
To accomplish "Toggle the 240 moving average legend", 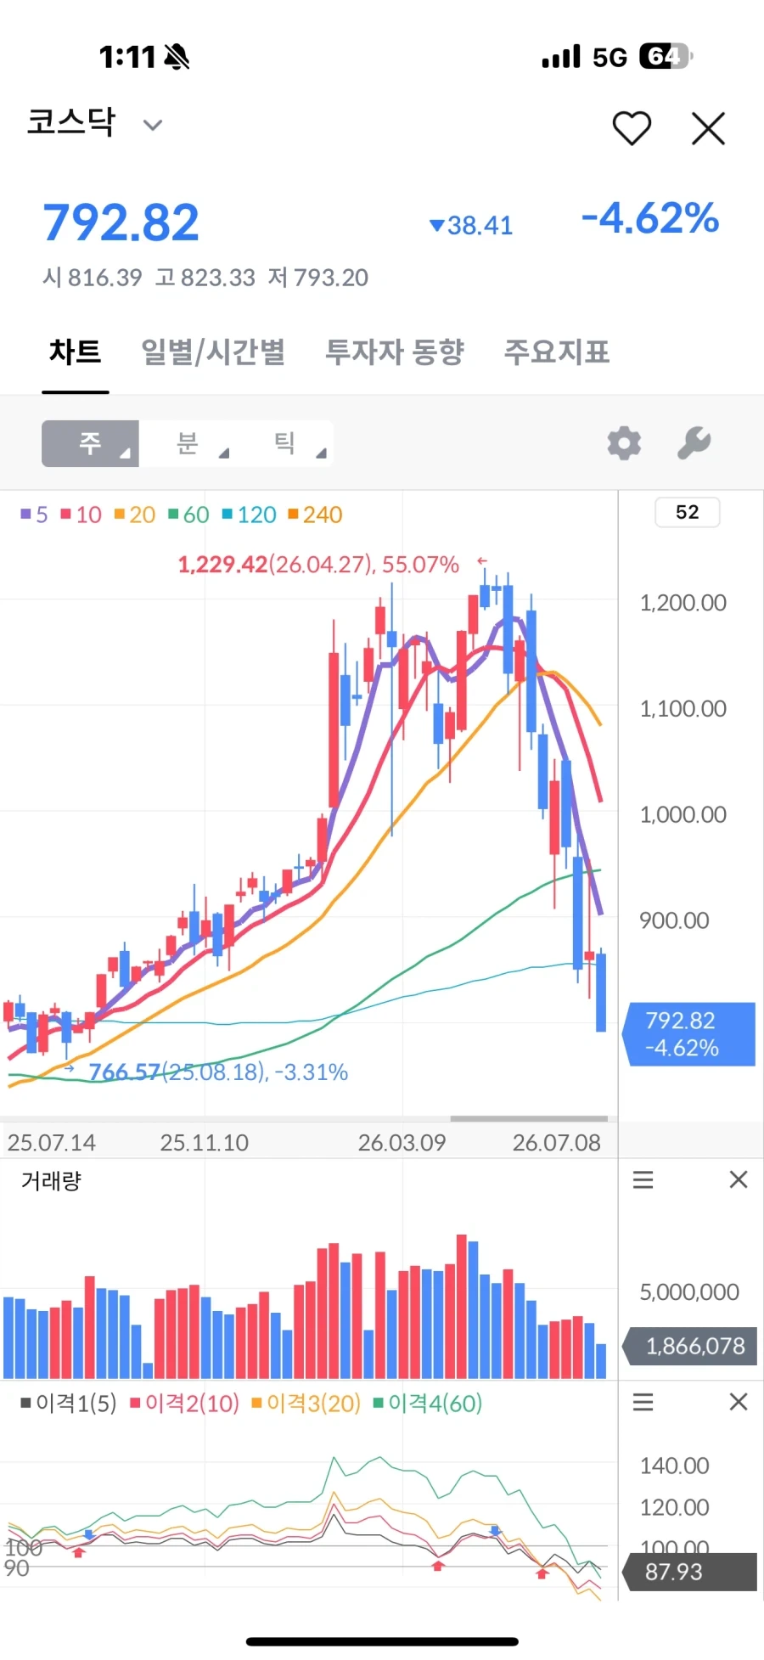I will [x=315, y=515].
